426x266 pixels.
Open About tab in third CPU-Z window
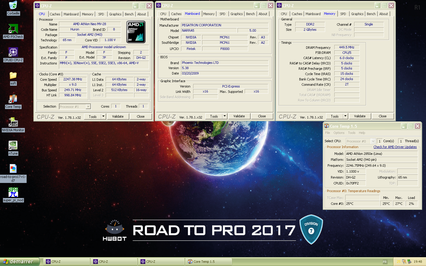(x=384, y=14)
